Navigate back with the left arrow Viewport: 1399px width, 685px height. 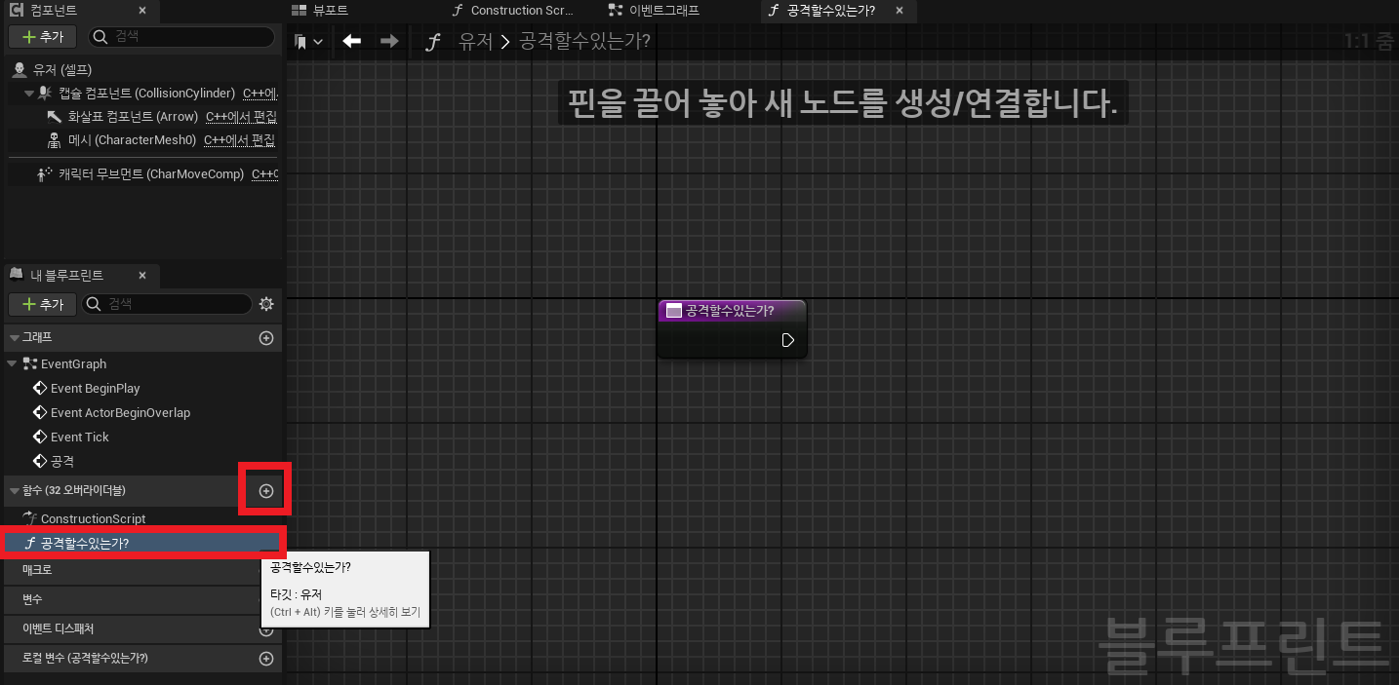pyautogui.click(x=352, y=41)
